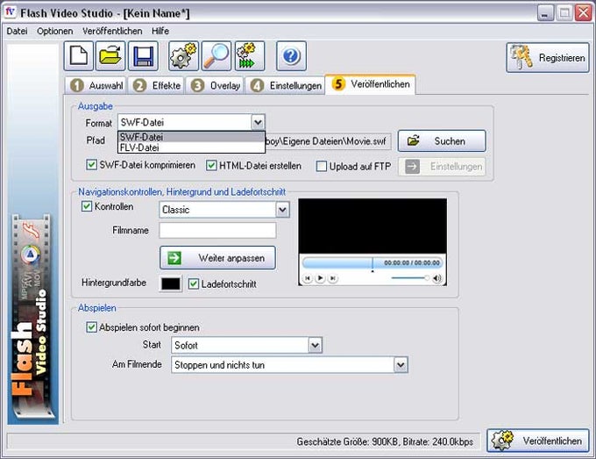Viewport: 596px width, 459px height.
Task: Toggle HTML-Datei erstellen checkbox
Action: tap(211, 166)
